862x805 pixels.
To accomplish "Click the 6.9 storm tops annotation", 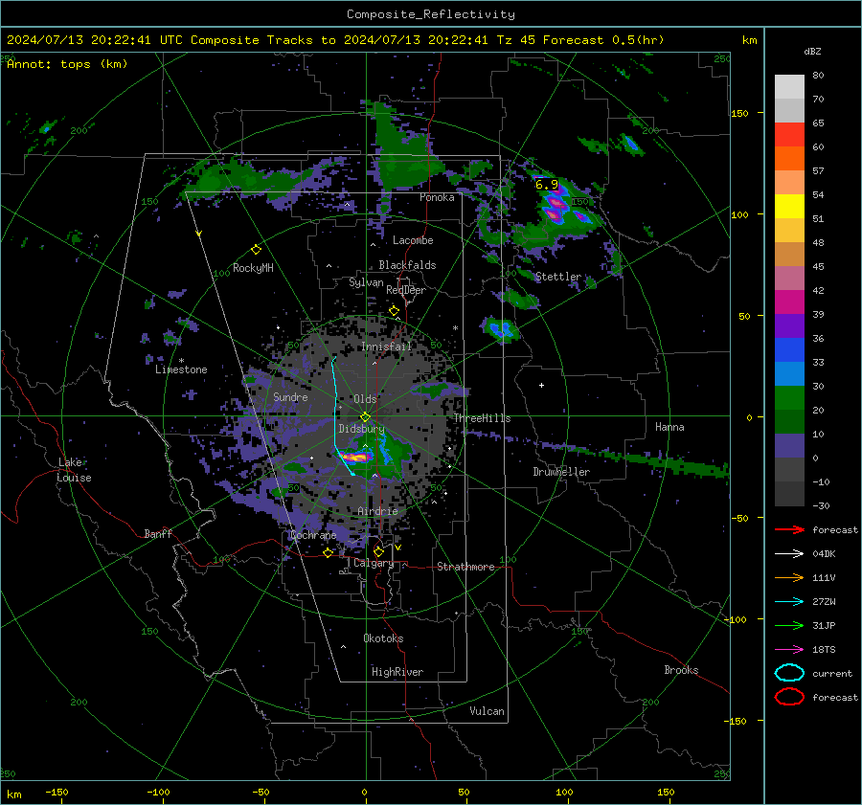I will coord(547,185).
